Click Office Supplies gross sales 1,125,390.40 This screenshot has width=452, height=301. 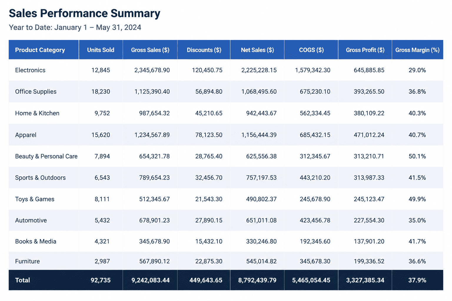pyautogui.click(x=152, y=92)
